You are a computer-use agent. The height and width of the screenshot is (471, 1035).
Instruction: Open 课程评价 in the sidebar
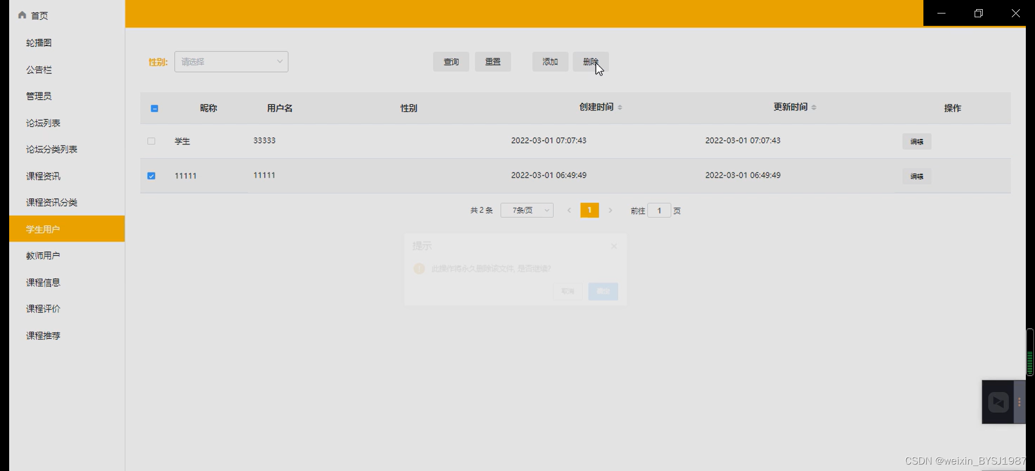click(43, 309)
